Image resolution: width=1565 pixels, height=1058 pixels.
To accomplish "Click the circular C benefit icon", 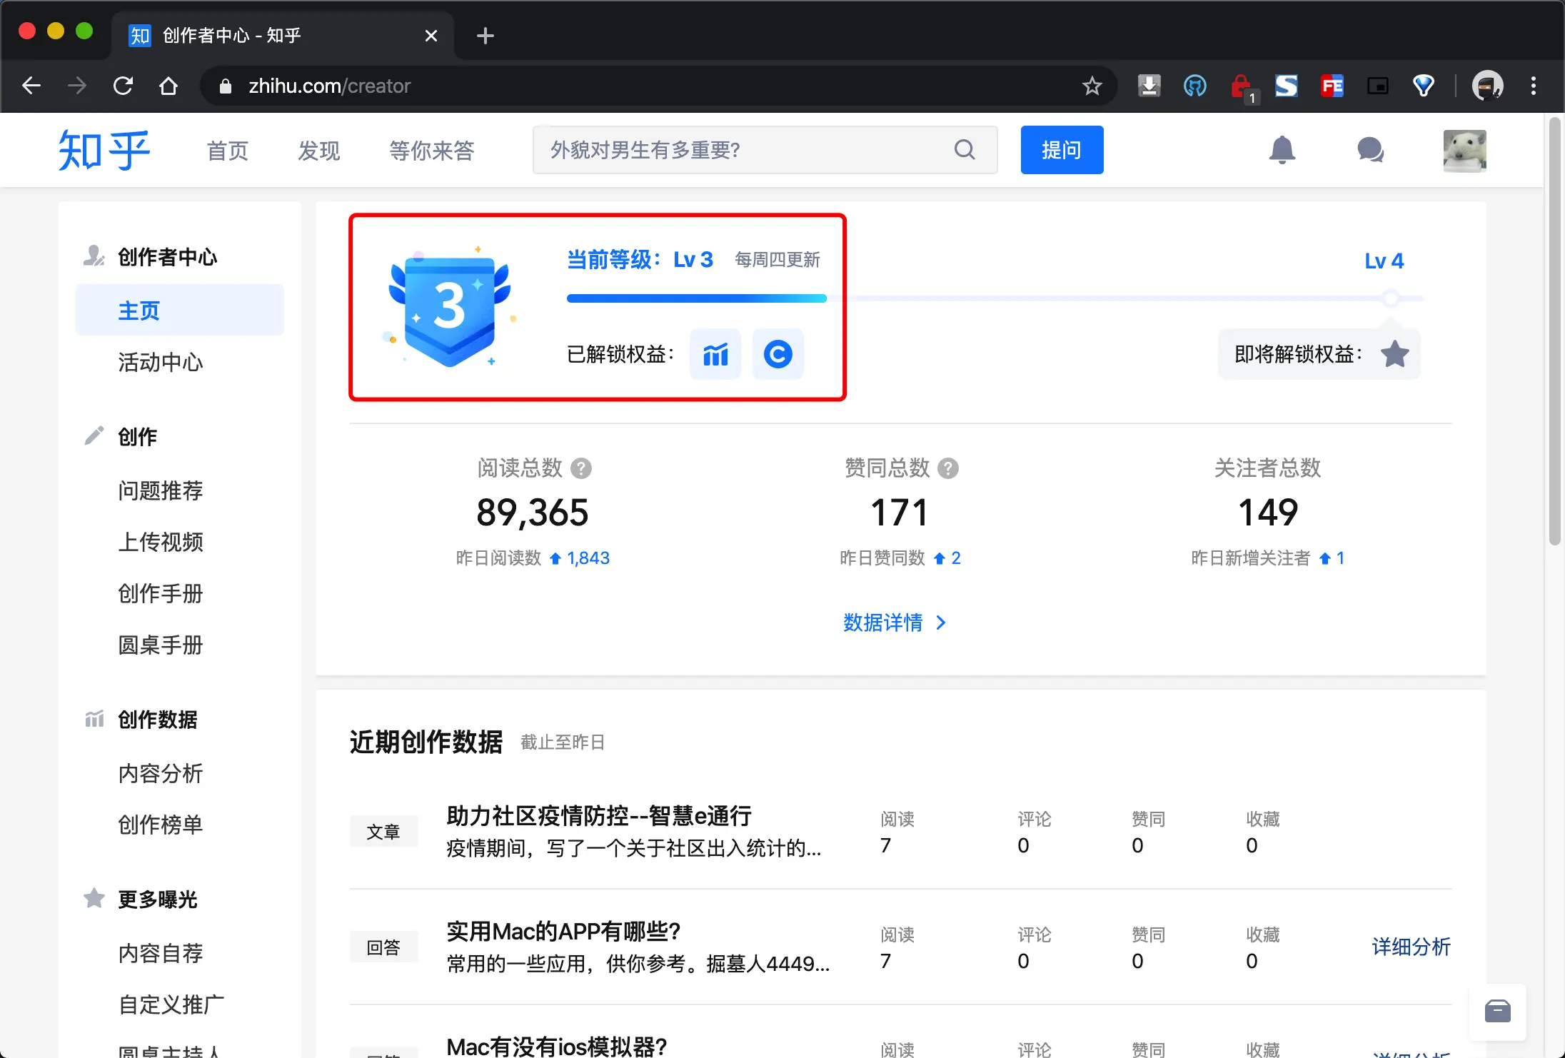I will point(778,354).
